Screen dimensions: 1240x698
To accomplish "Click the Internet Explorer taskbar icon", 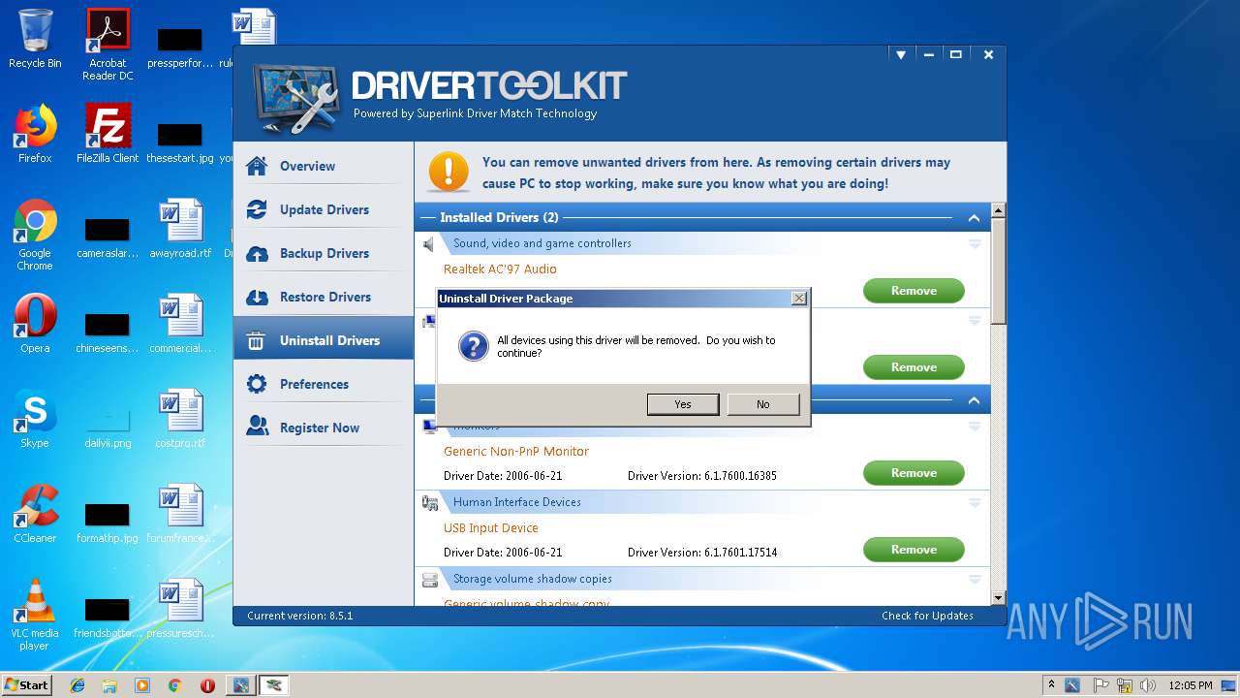I will point(77,685).
